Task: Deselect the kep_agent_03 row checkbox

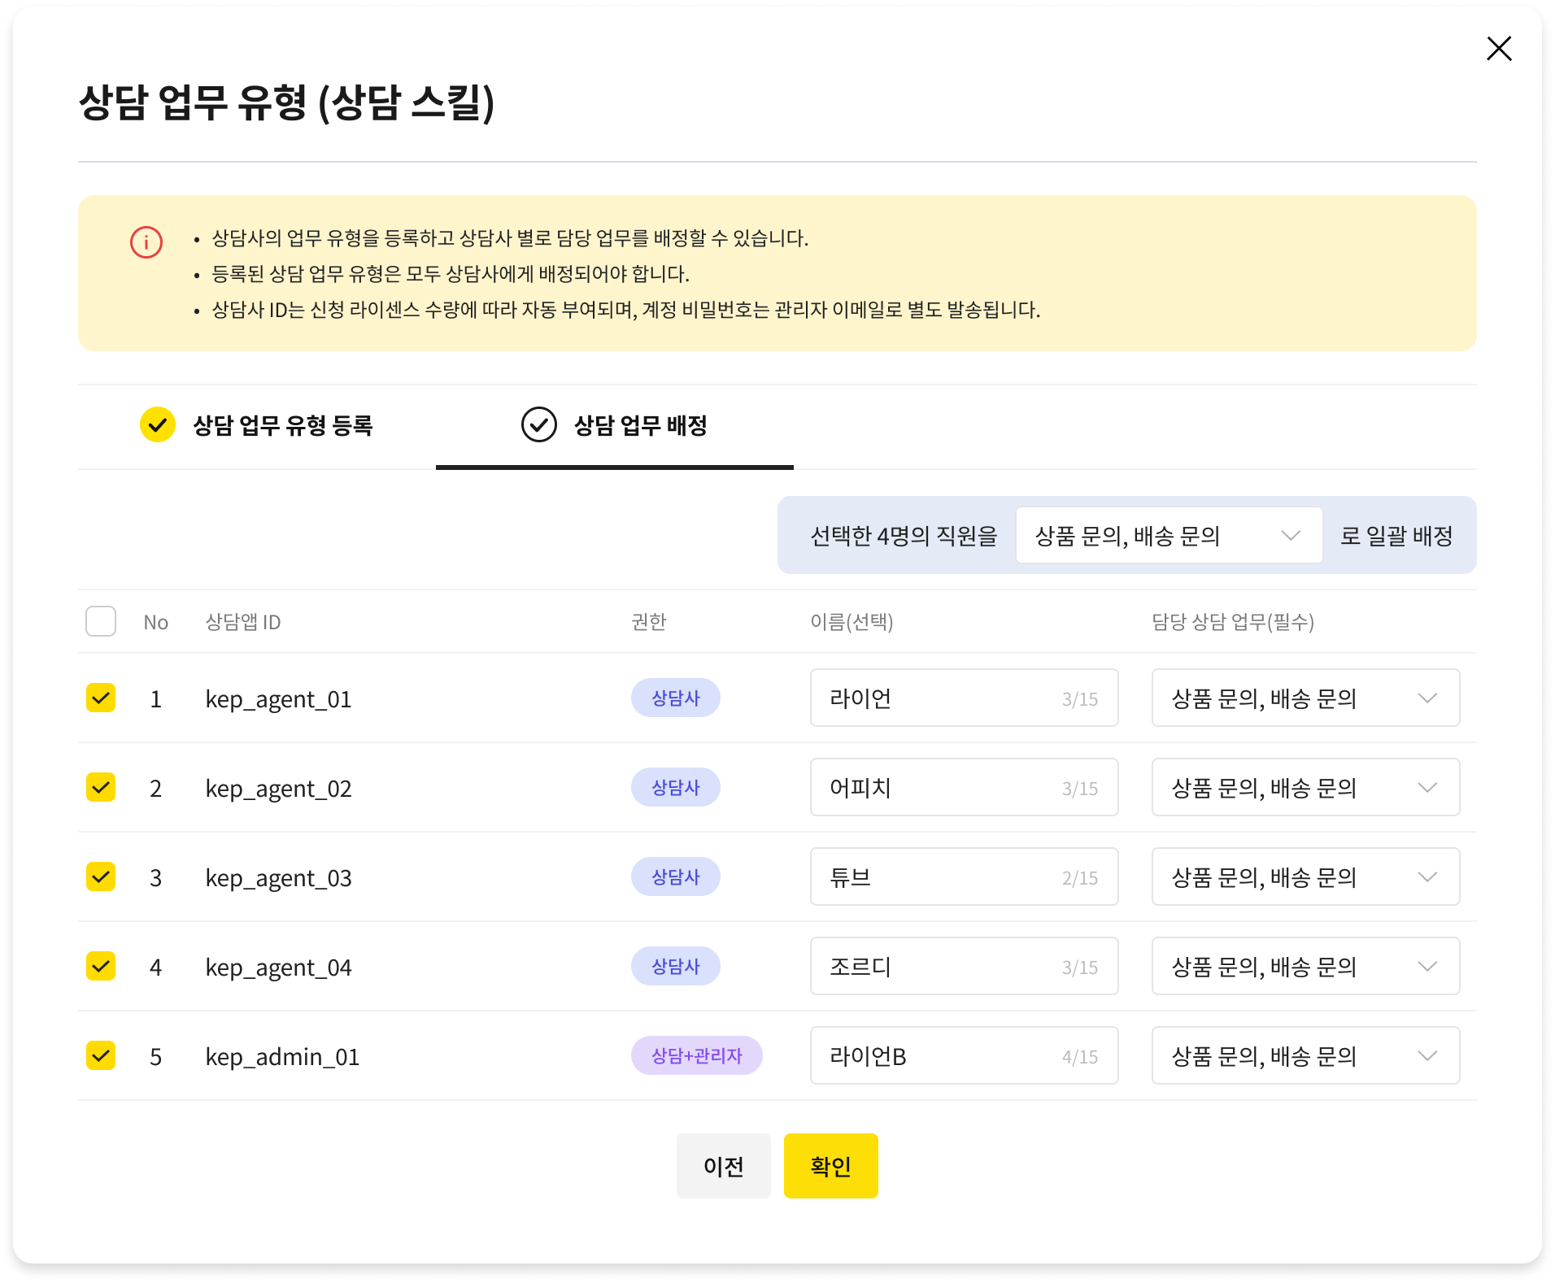Action: coord(101,877)
